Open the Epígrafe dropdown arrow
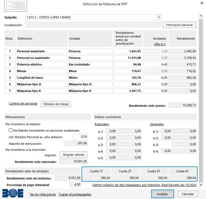Image resolution: width=206 pixels, height=199 pixels. click(159, 17)
